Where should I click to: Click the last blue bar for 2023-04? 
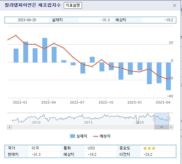168,76
